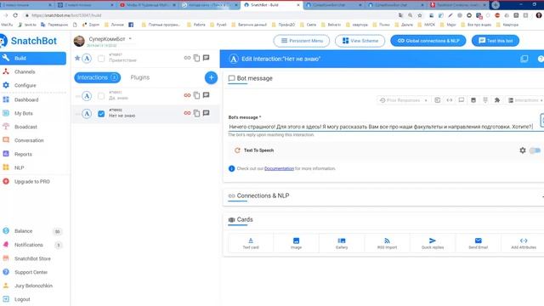Add a new interaction with the plus button
This screenshot has height=306, width=544.
coord(211,77)
